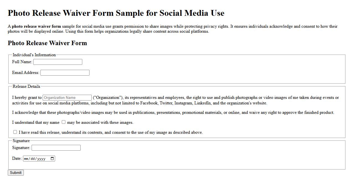Viewport: 354px width, 180px height.
Task: Click the mm segment of the date field
Action: (x=26, y=158)
